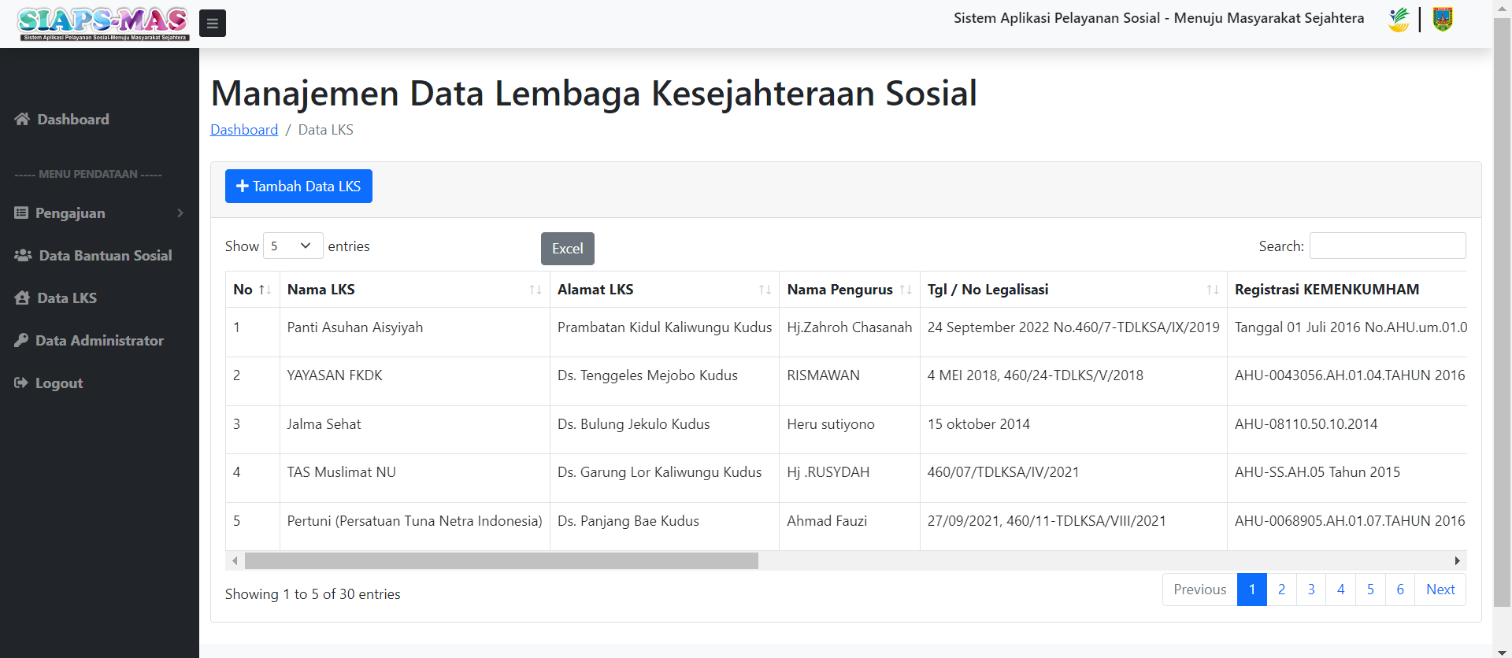Click the Dashboard home icon in sidebar

[22, 119]
